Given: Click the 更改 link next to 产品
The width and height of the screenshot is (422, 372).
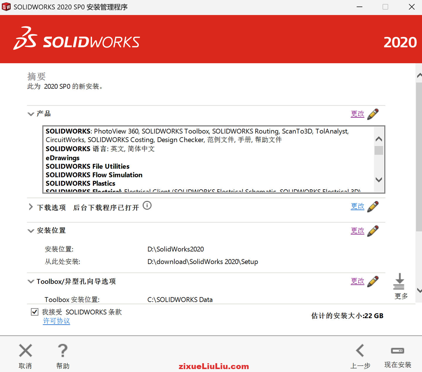Looking at the screenshot, I should point(357,114).
